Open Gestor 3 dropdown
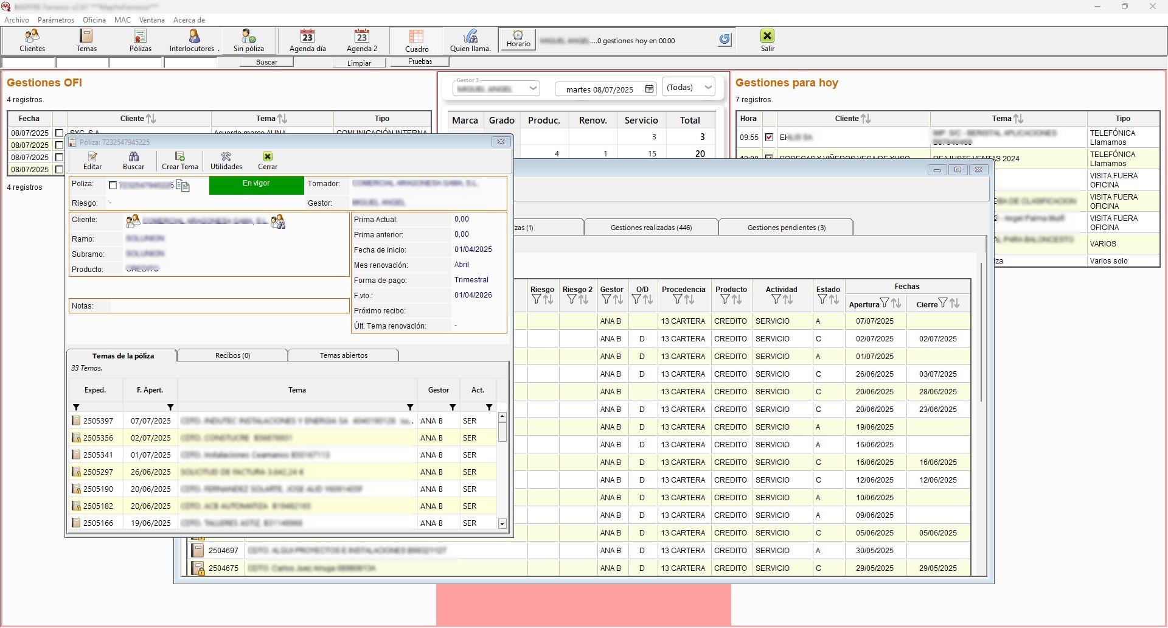The height and width of the screenshot is (628, 1168). coord(496,88)
